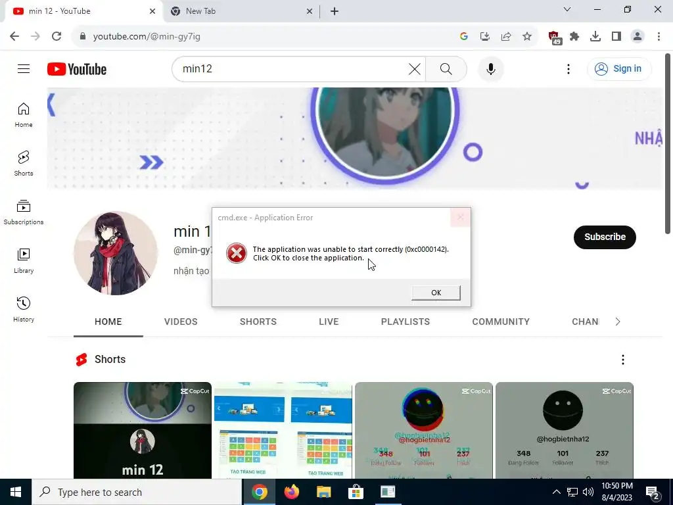Open the YouTube hamburger guide menu
Viewport: 673px width, 505px height.
(24, 68)
